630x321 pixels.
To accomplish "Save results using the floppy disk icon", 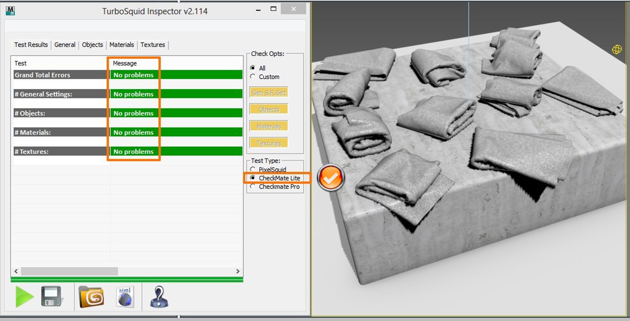I will click(x=52, y=296).
